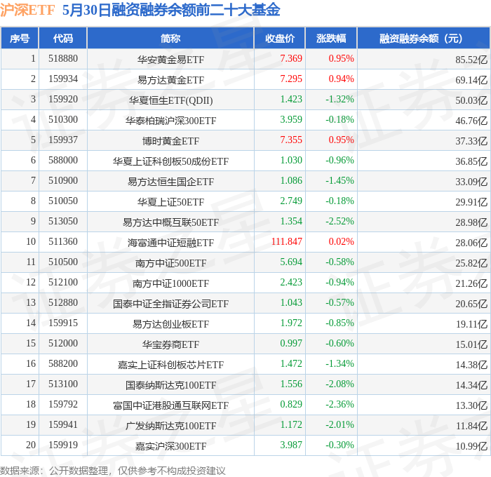
Task: Click balance value 19.11亿
Action: click(471, 324)
